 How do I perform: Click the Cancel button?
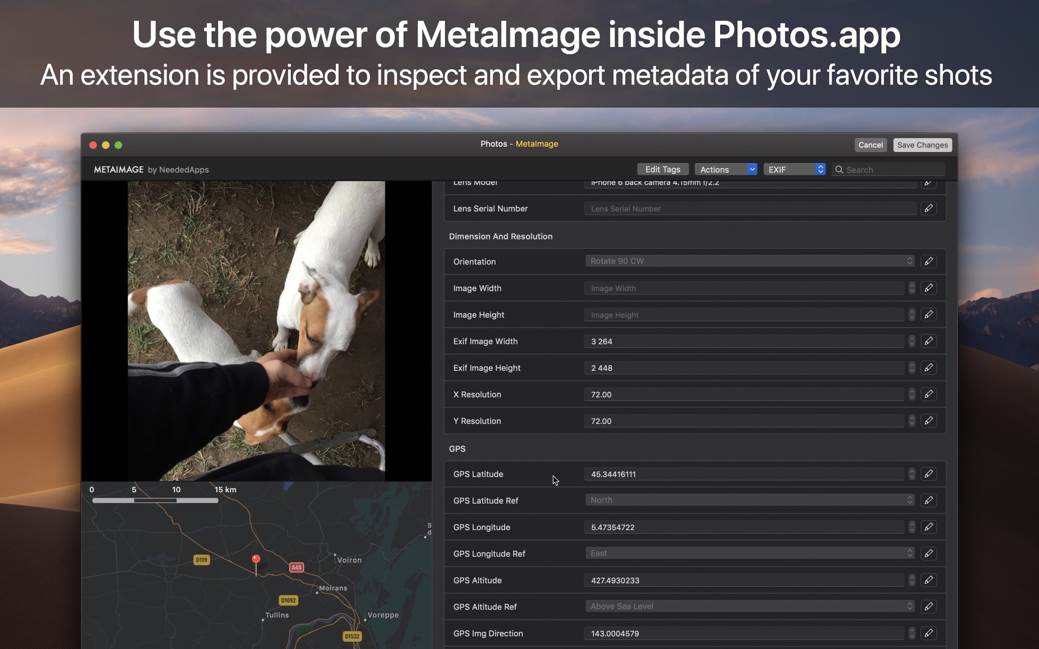(870, 145)
